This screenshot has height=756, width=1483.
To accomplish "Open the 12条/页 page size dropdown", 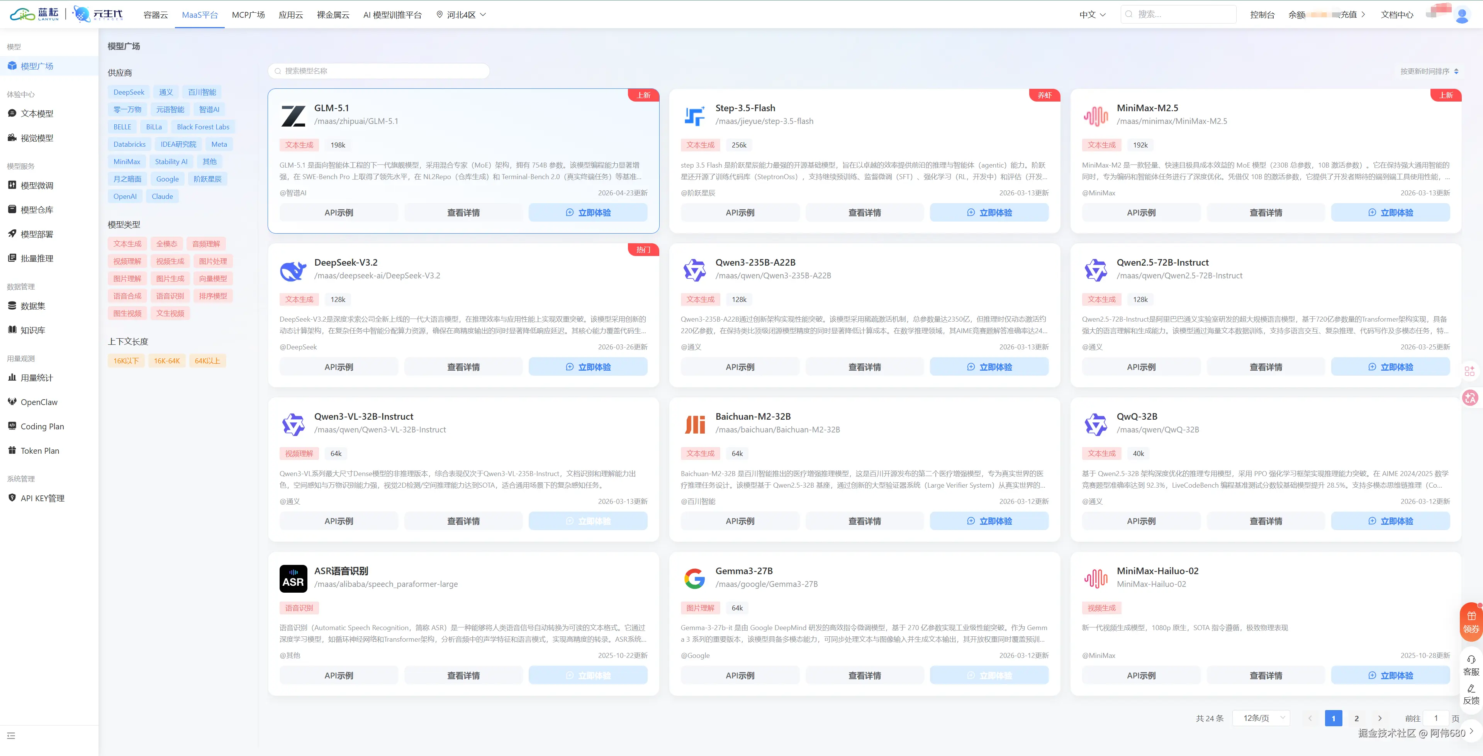I will point(1261,718).
